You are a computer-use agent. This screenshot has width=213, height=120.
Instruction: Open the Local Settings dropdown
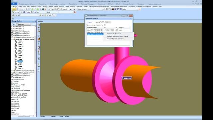pyautogui.click(x=90, y=9)
